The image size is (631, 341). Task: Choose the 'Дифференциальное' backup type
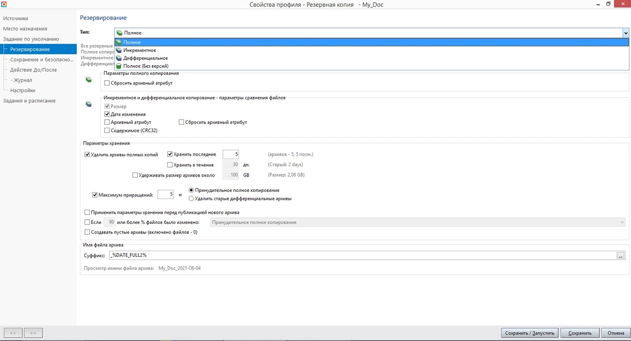tap(372, 58)
